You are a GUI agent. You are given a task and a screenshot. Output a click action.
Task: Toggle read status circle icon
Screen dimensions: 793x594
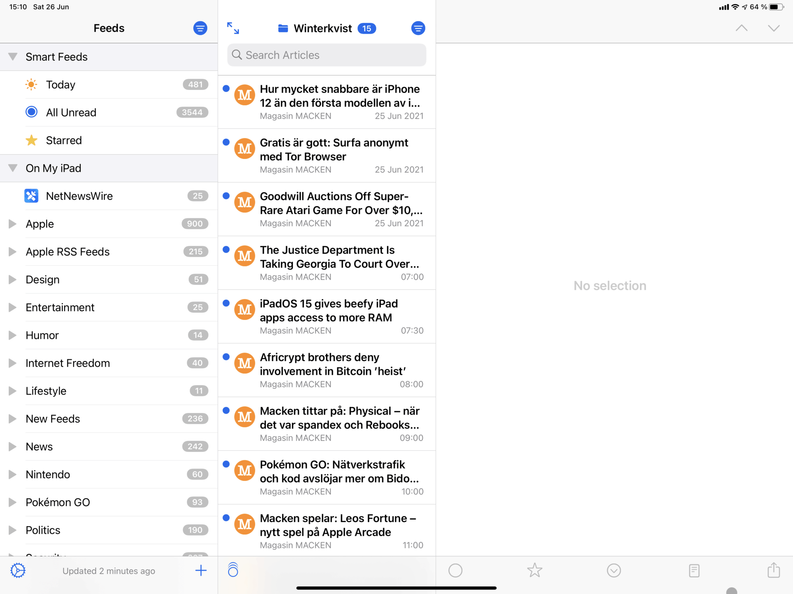tap(455, 570)
